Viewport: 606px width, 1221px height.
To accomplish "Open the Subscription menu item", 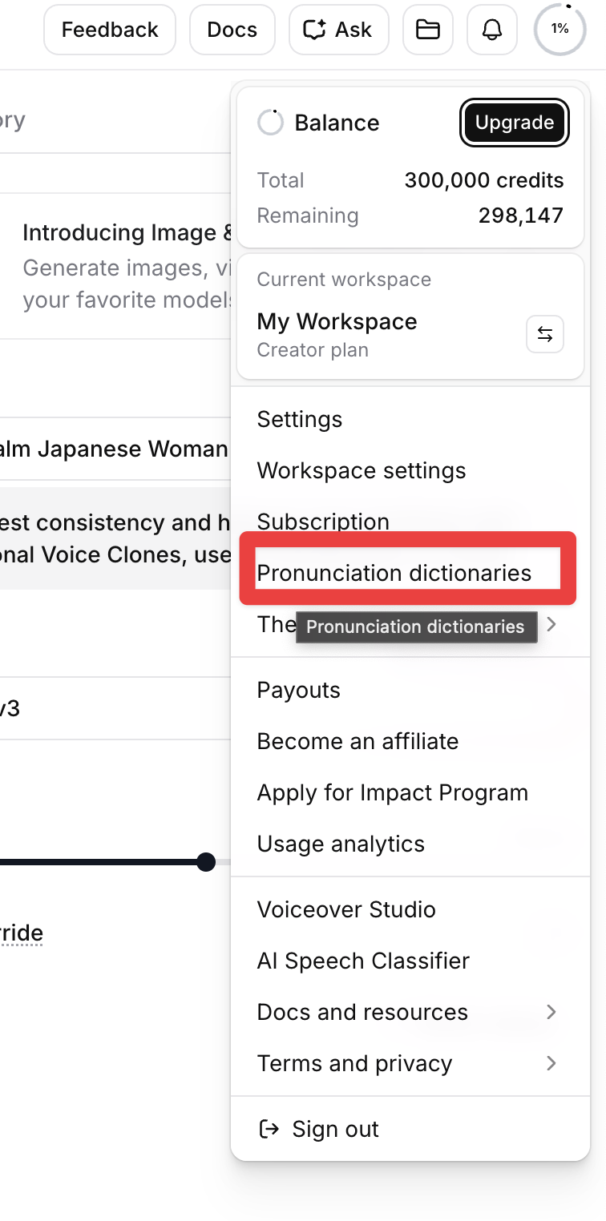I will 323,521.
